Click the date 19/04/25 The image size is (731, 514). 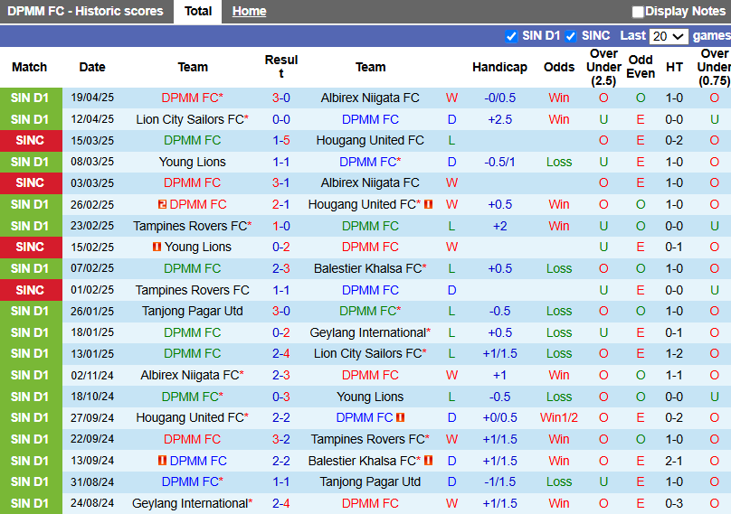[x=92, y=98]
